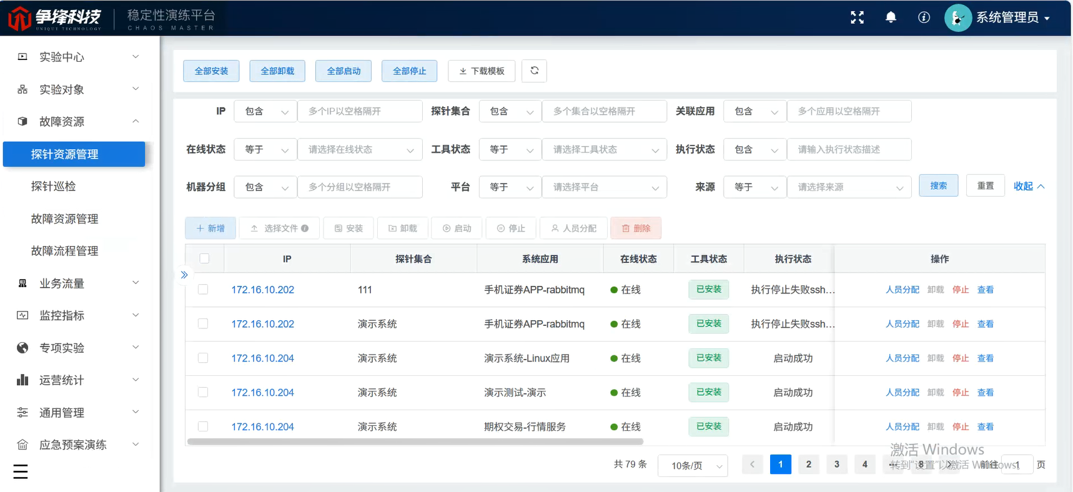Viewport: 1073px width, 492px height.
Task: Click the 多个IP以空格隔开 input field
Action: [x=360, y=111]
